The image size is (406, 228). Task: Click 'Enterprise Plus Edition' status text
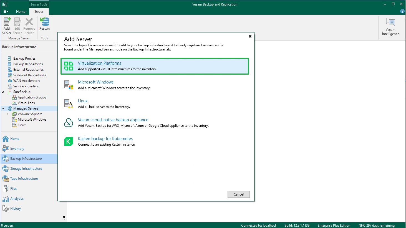pyautogui.click(x=334, y=226)
